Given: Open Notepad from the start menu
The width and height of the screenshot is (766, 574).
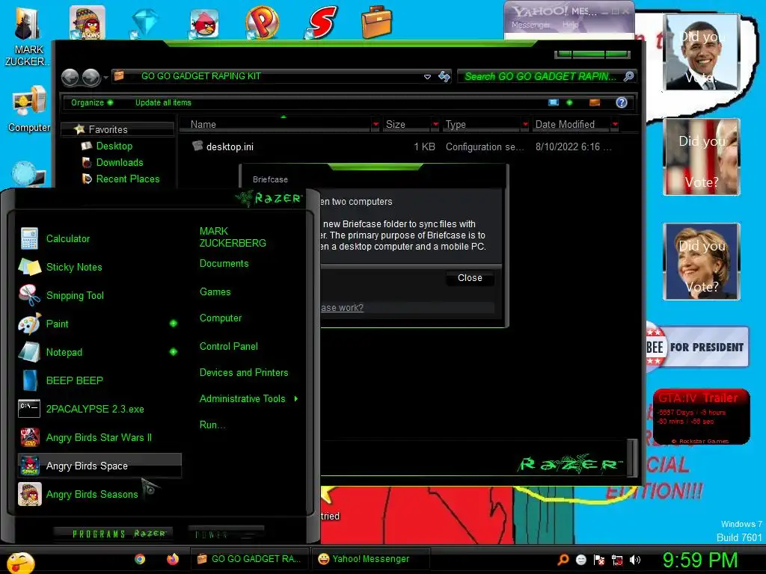Looking at the screenshot, I should (x=93, y=352).
